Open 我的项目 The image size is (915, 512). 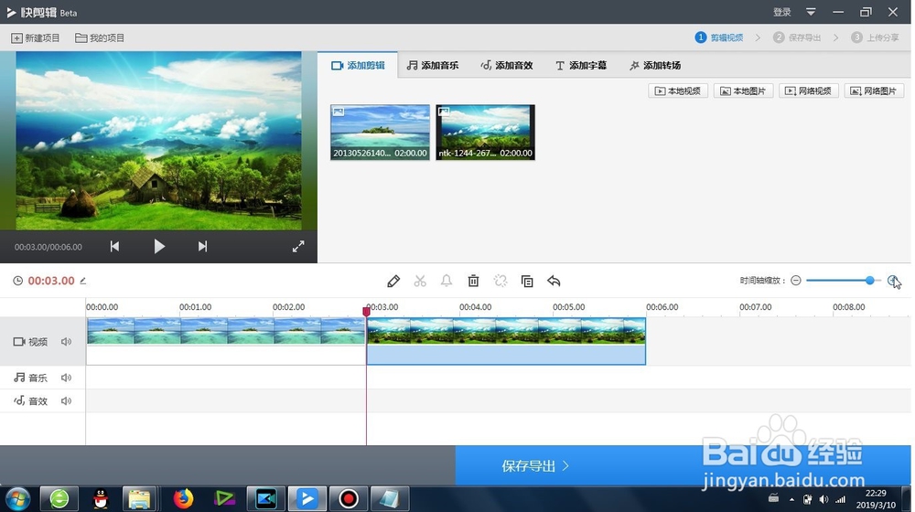(x=100, y=37)
